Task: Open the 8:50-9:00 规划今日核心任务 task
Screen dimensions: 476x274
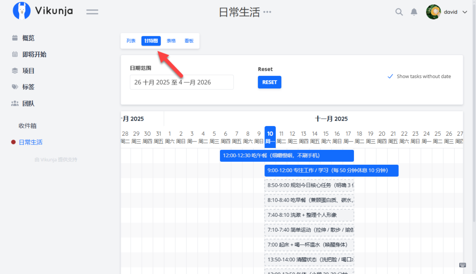Action: [309, 185]
